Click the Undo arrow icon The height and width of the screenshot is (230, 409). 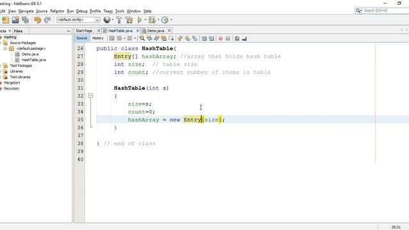pyautogui.click(x=38, y=20)
